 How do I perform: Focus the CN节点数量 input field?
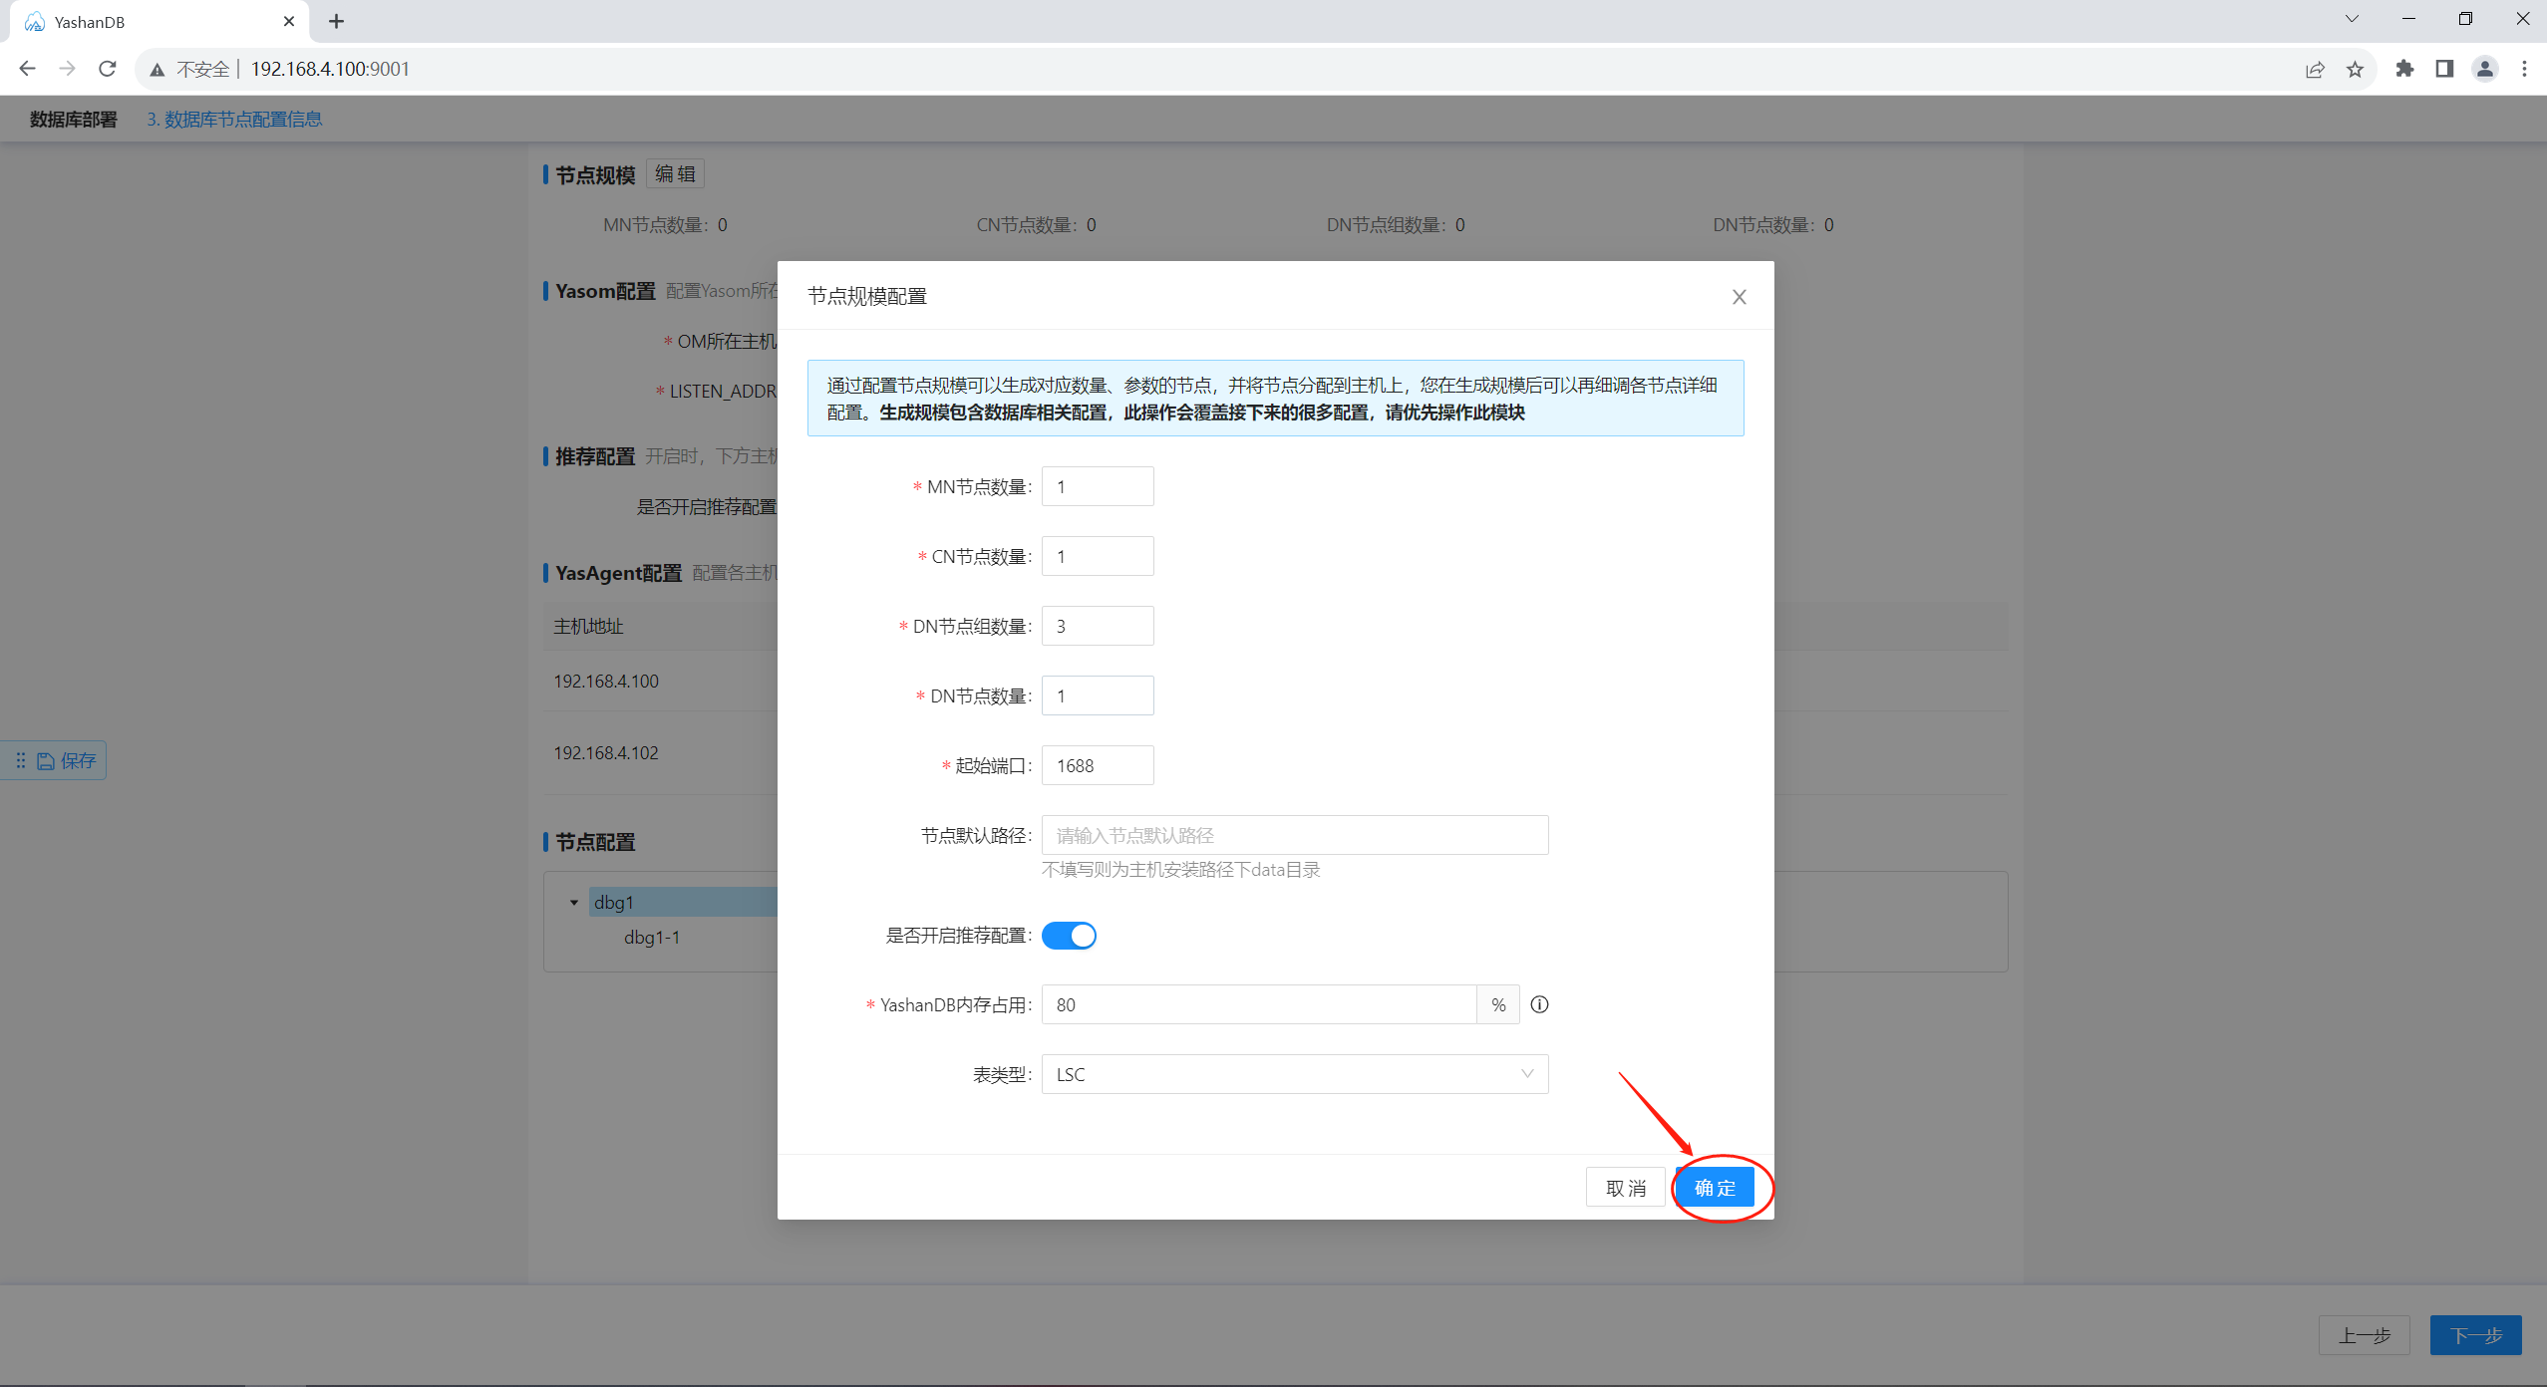coord(1098,556)
